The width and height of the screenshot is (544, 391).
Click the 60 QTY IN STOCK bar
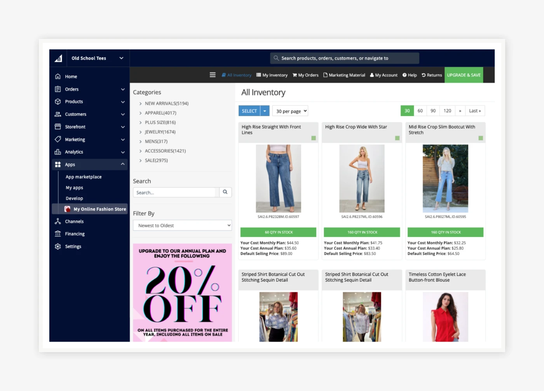278,232
